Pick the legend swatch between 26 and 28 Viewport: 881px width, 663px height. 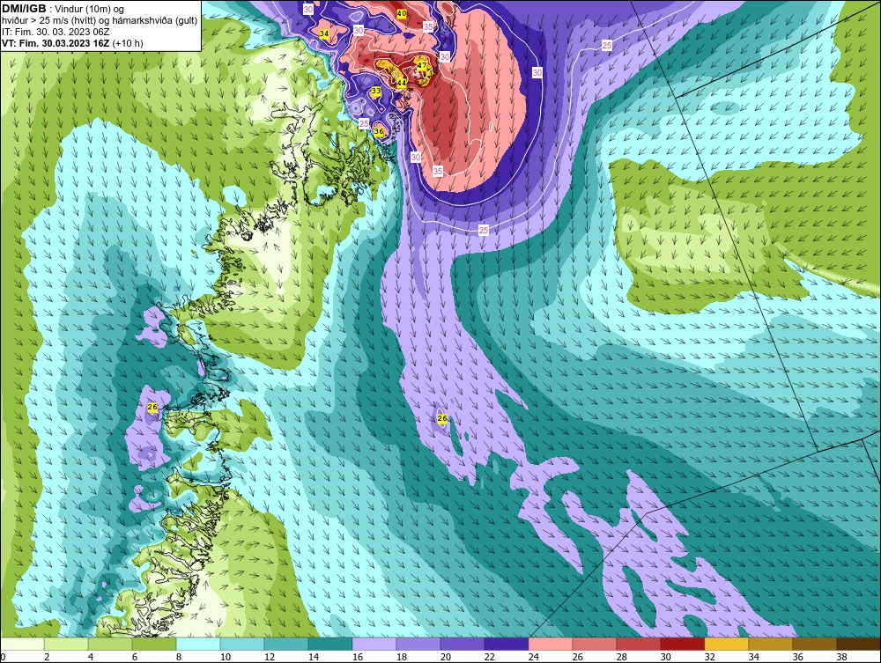click(595, 644)
